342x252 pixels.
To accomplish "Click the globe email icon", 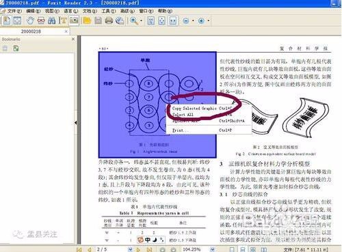I will pyautogui.click(x=120, y=20).
